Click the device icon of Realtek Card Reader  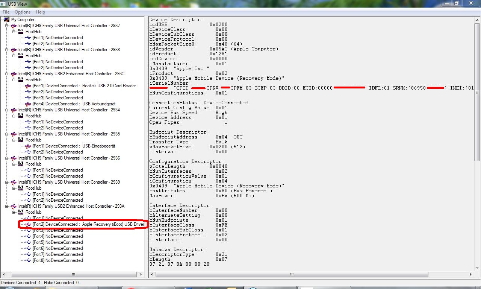pos(28,86)
